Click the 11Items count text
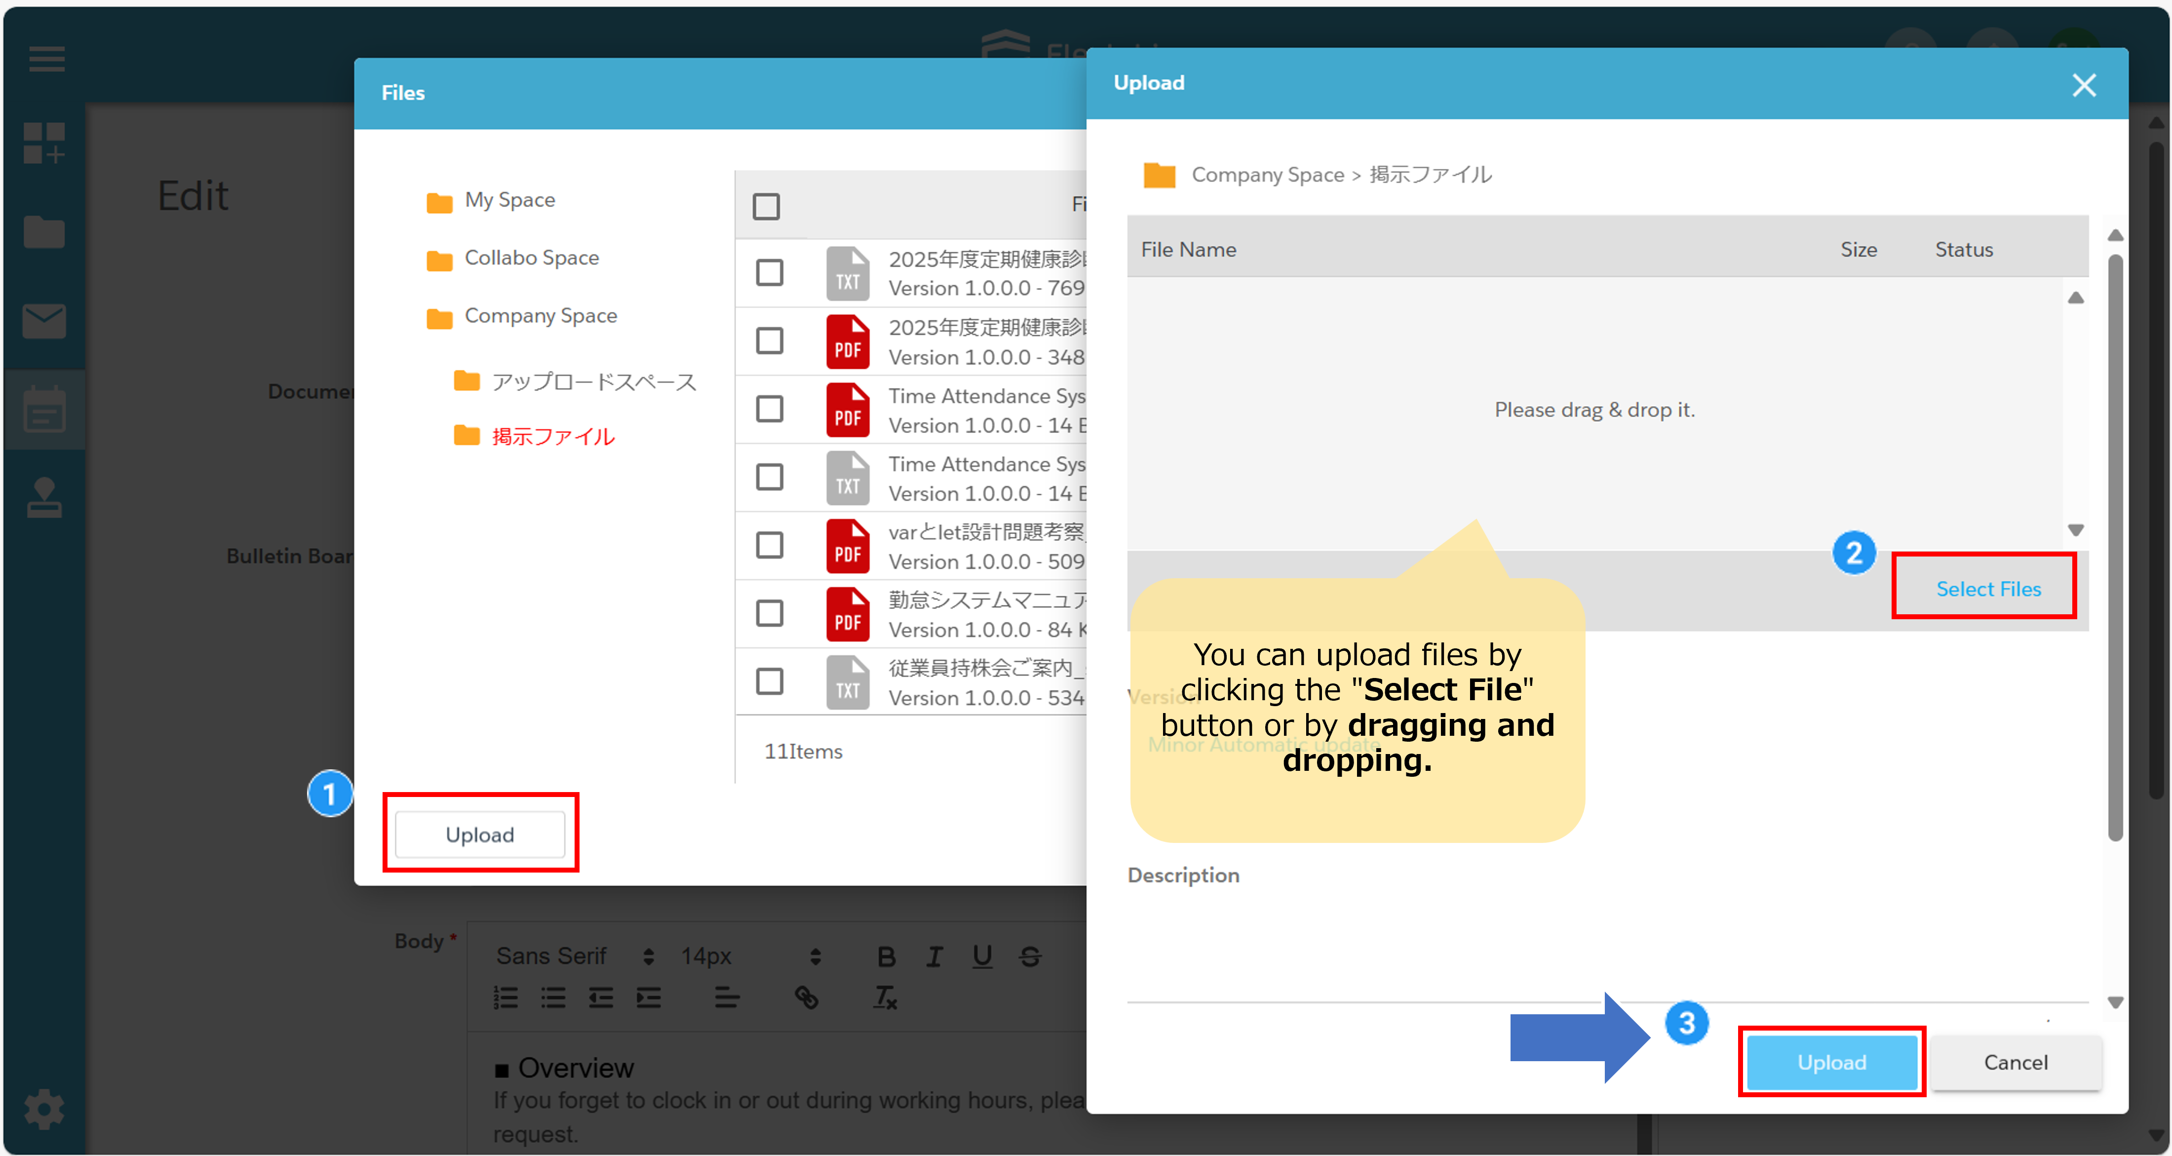Viewport: 2172px width, 1156px height. (x=803, y=752)
